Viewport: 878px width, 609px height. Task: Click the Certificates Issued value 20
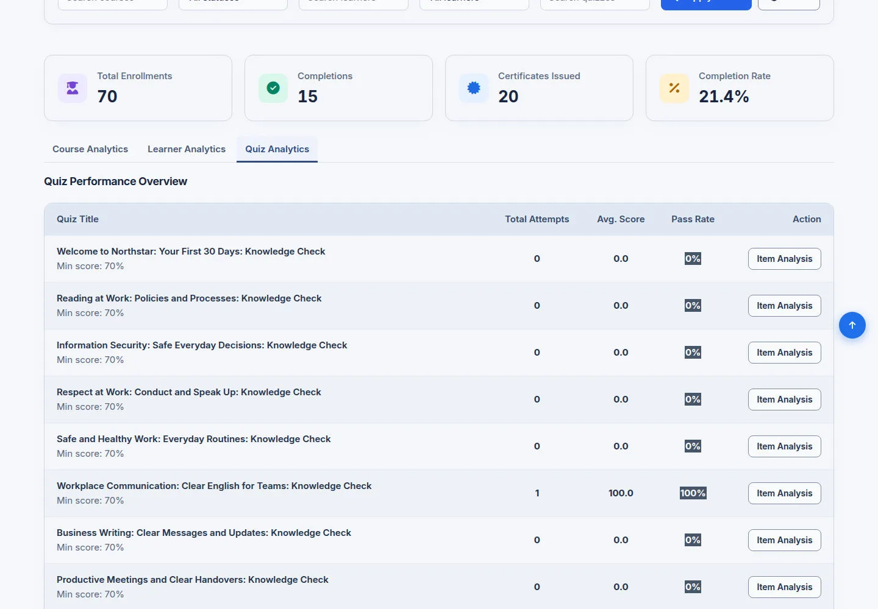508,96
